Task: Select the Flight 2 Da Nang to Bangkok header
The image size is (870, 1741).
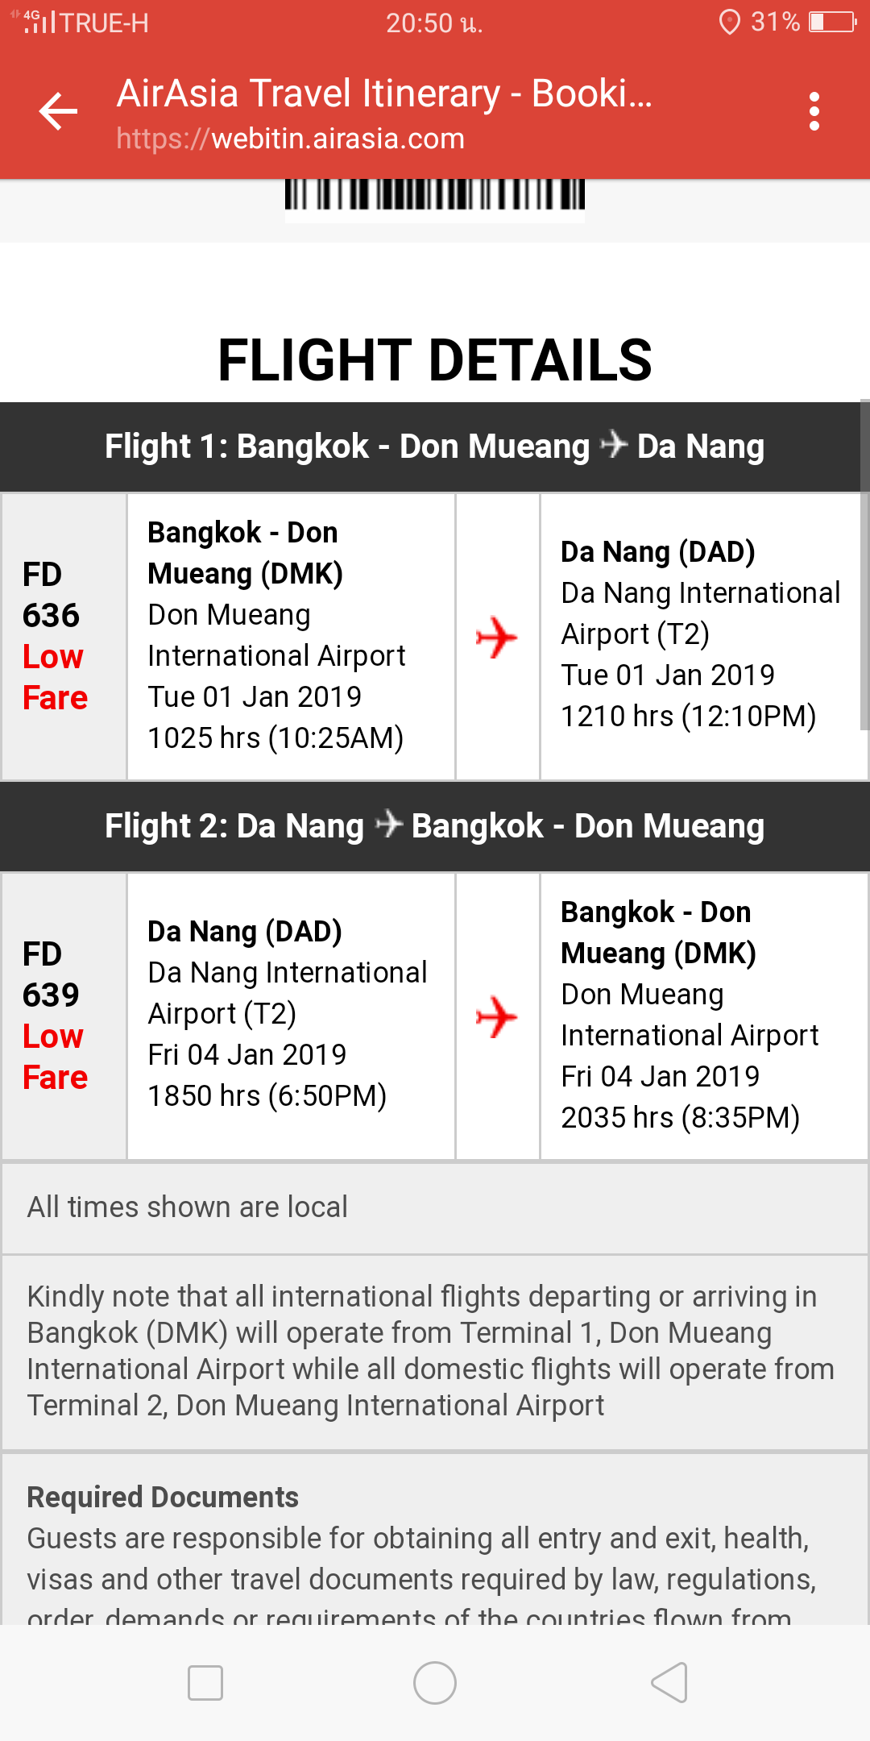Action: coord(435,826)
